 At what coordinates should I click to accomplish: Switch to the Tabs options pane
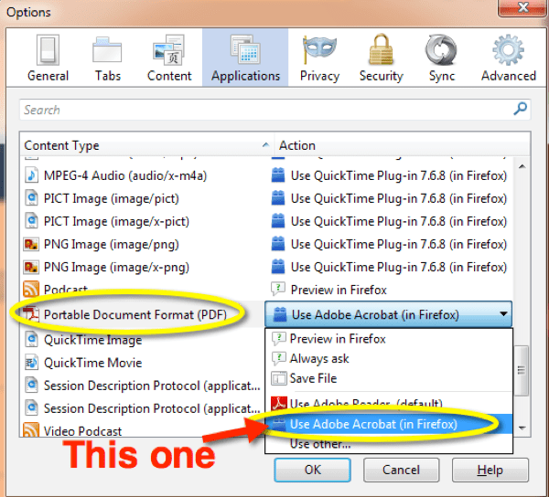tap(107, 58)
